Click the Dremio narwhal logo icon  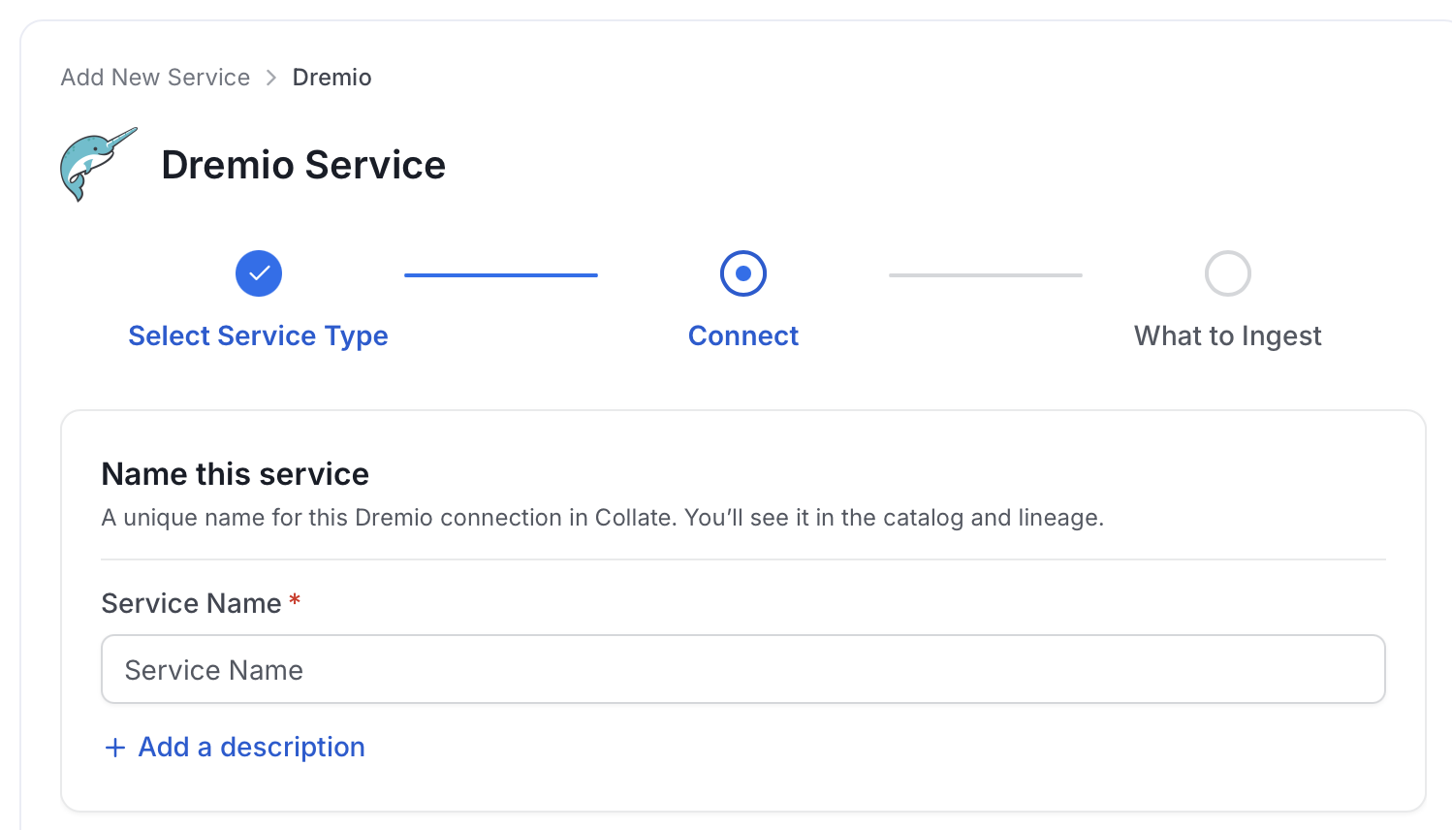tap(99, 164)
